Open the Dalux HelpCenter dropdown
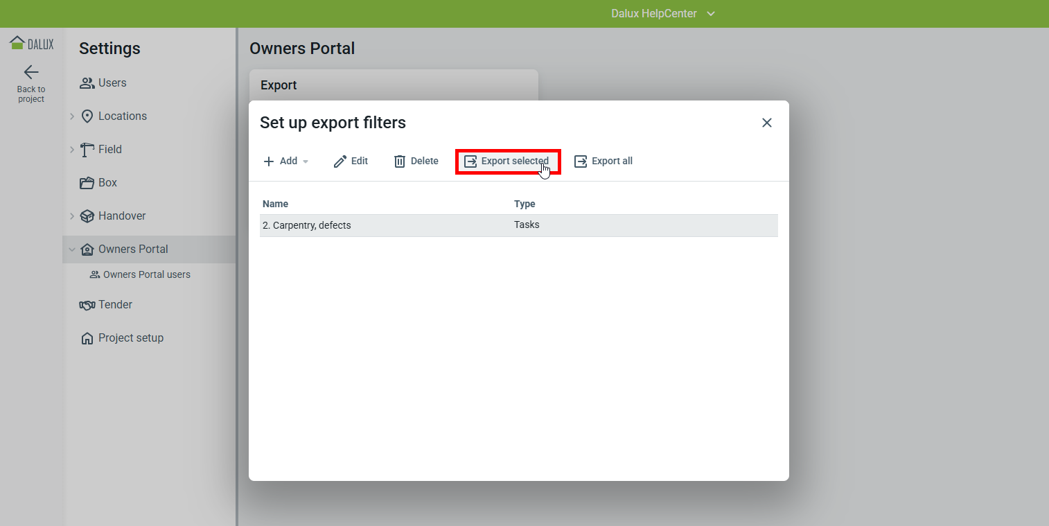This screenshot has height=526, width=1049. point(663,14)
